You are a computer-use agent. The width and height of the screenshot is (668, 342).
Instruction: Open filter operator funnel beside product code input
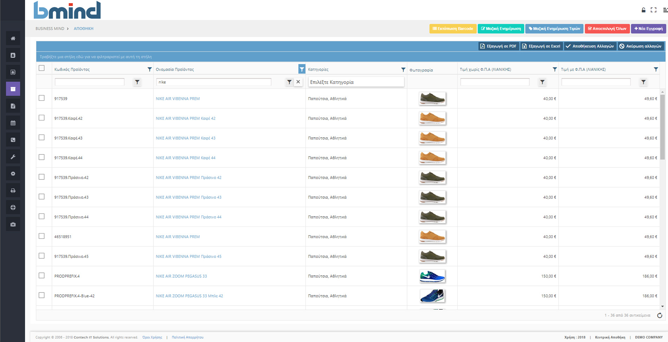137,82
